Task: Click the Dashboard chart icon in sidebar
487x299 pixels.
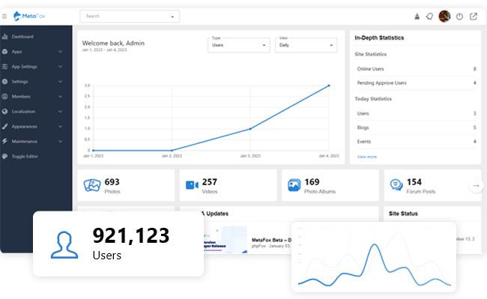Action: point(4,37)
